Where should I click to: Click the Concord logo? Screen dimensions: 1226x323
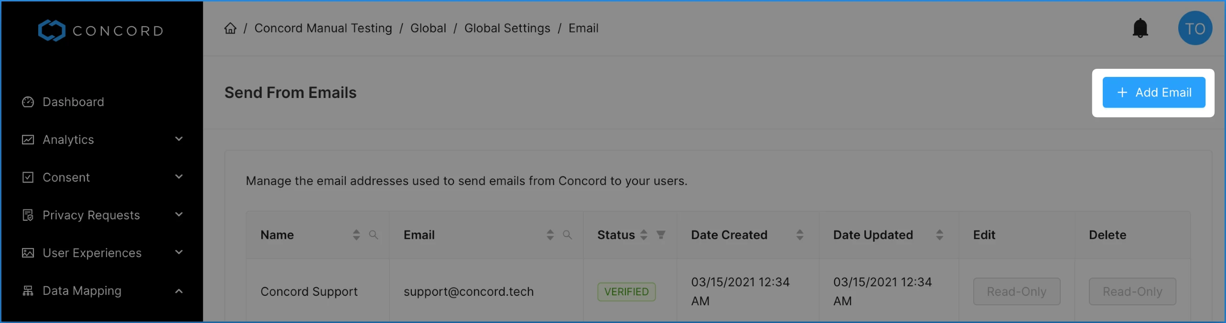pyautogui.click(x=100, y=31)
